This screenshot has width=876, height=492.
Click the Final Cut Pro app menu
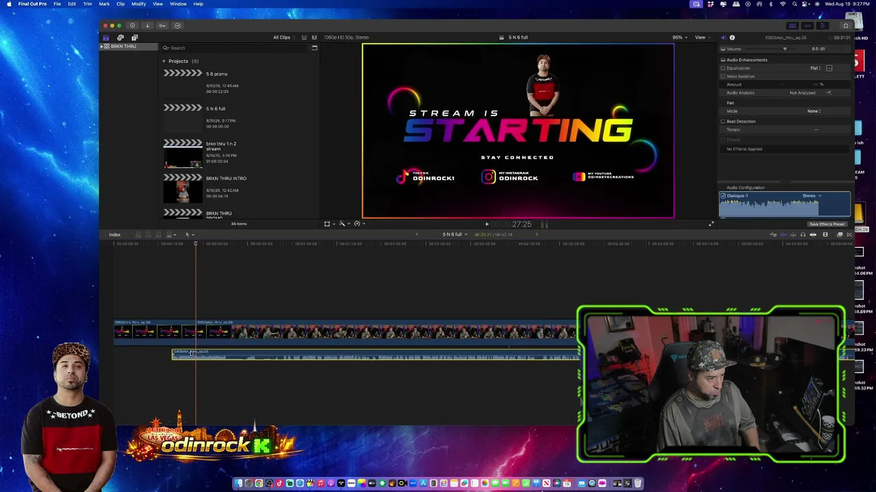click(x=32, y=4)
